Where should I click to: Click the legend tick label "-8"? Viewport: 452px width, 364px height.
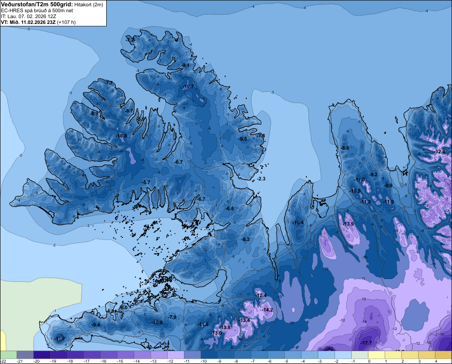tap(236, 361)
